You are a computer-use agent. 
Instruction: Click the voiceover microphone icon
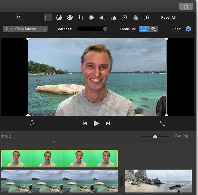32,123
